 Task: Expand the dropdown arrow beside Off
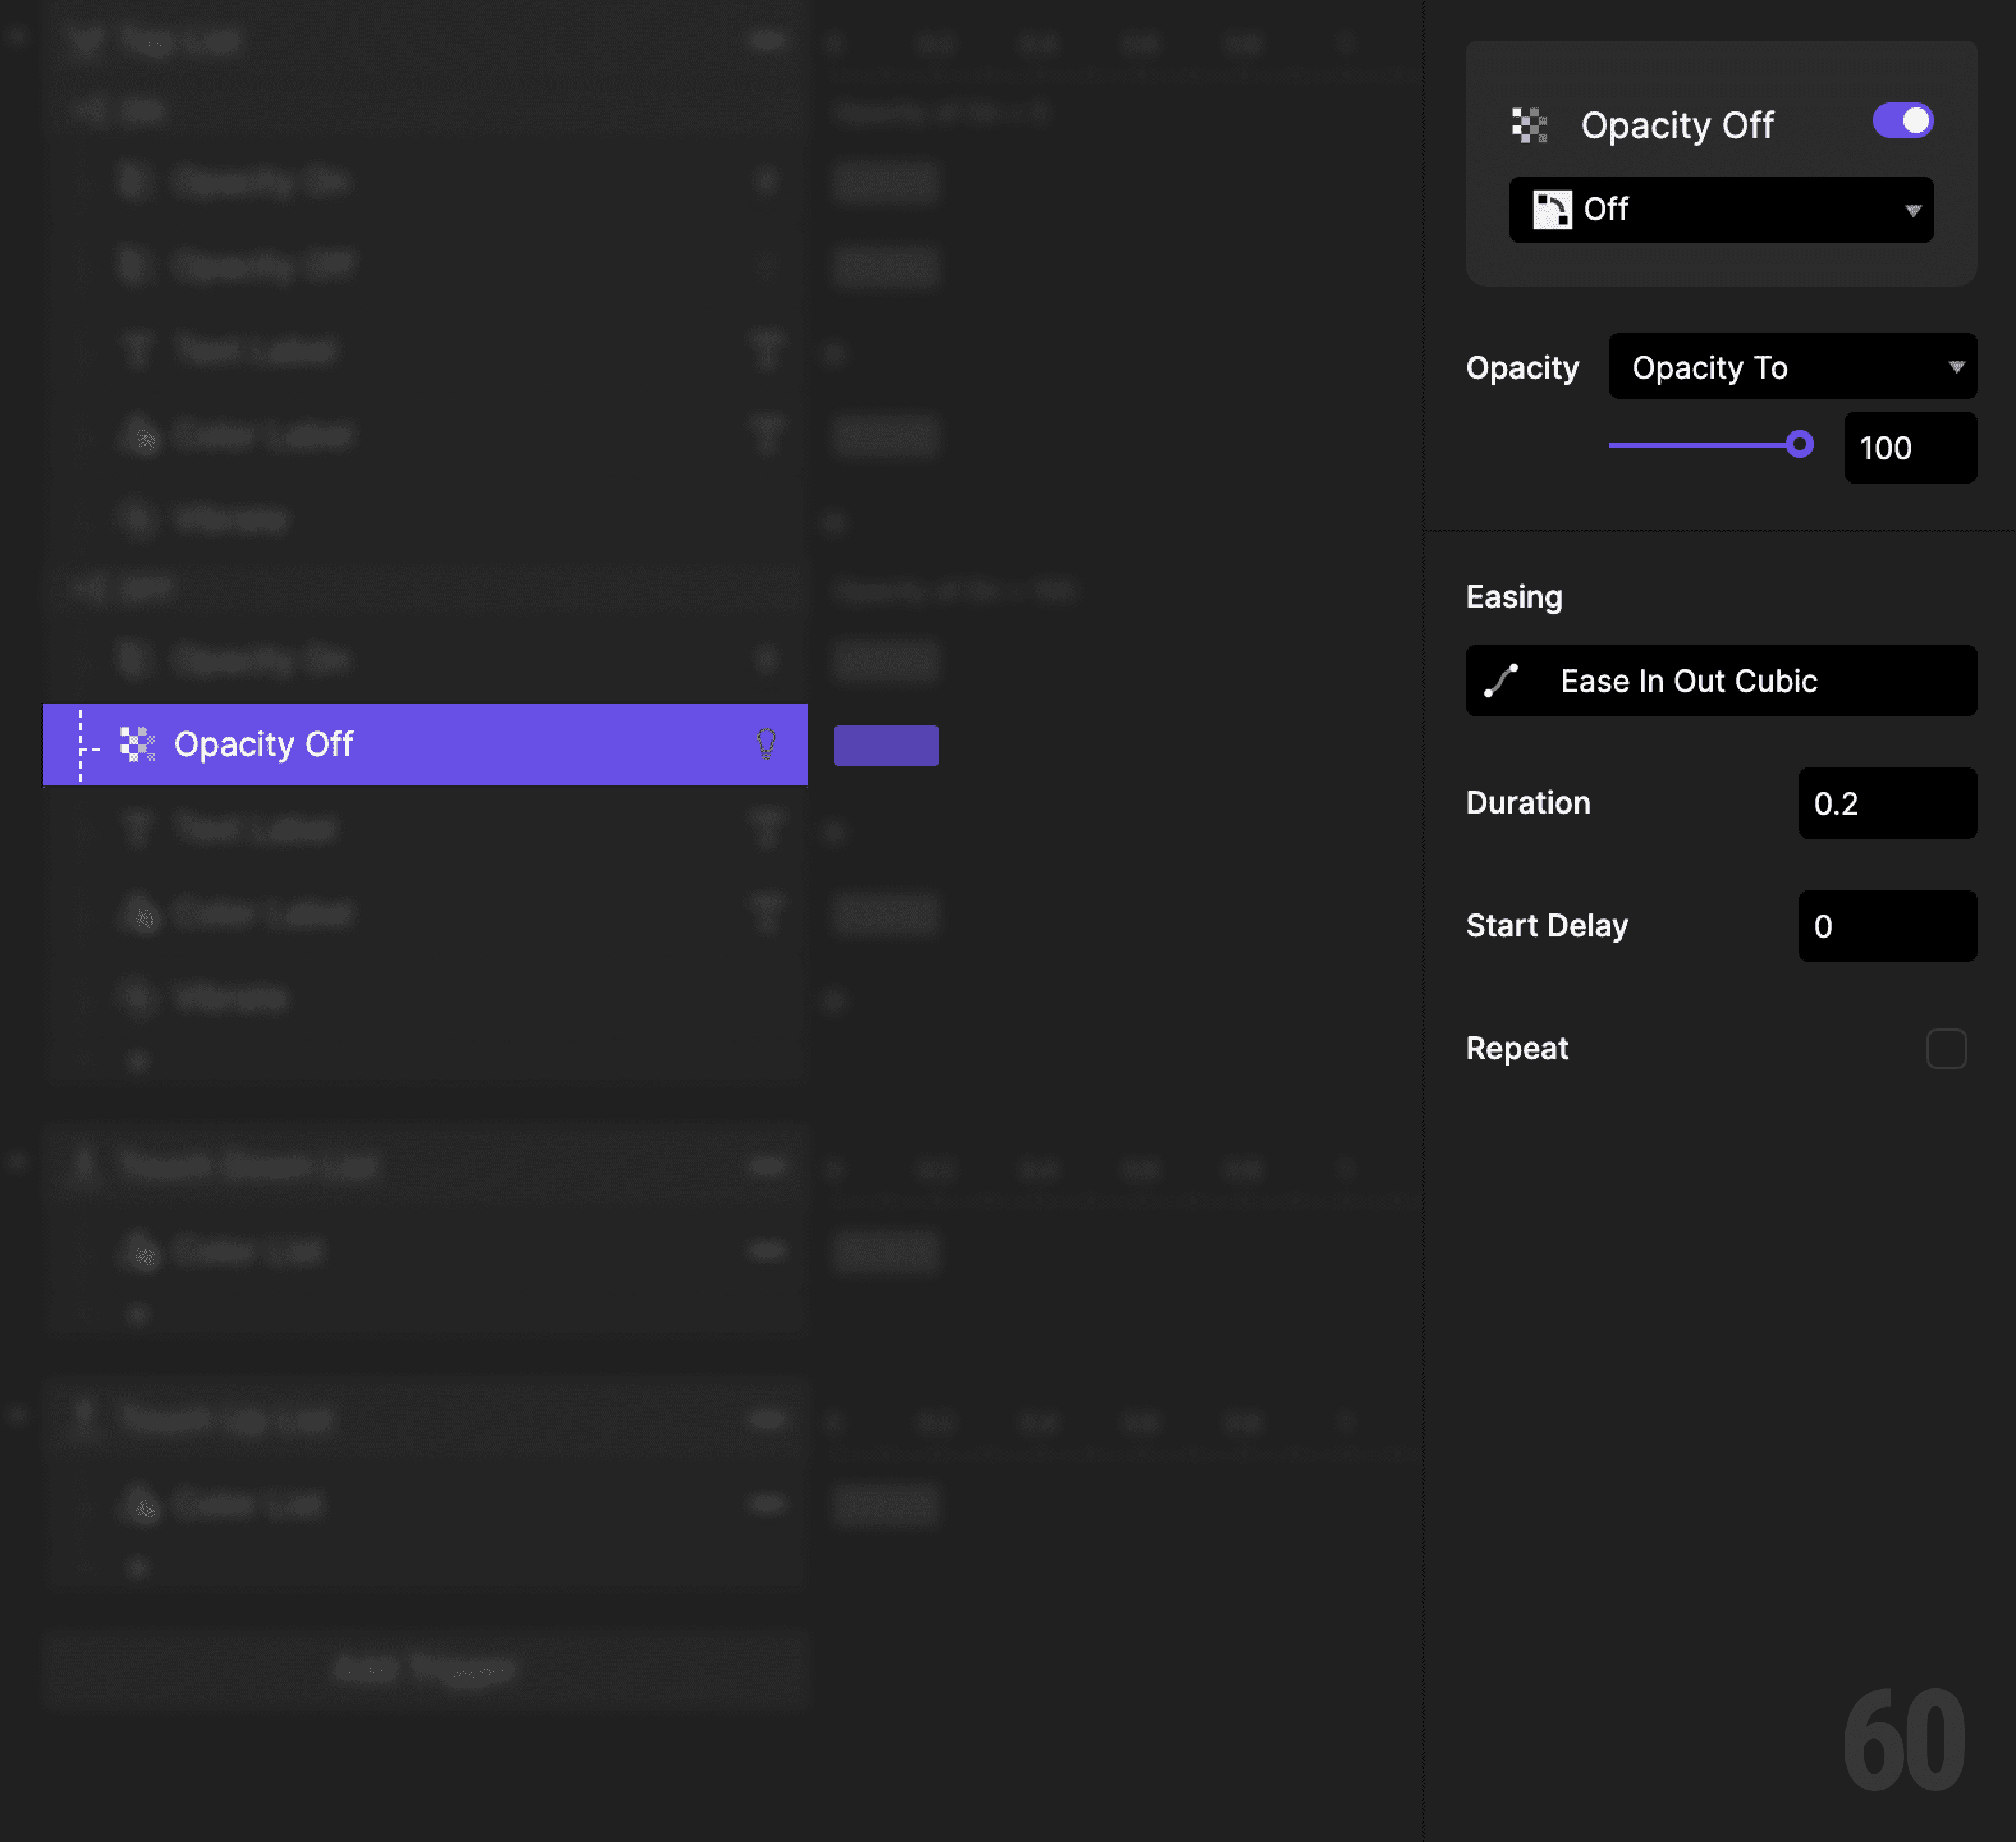(x=1913, y=209)
